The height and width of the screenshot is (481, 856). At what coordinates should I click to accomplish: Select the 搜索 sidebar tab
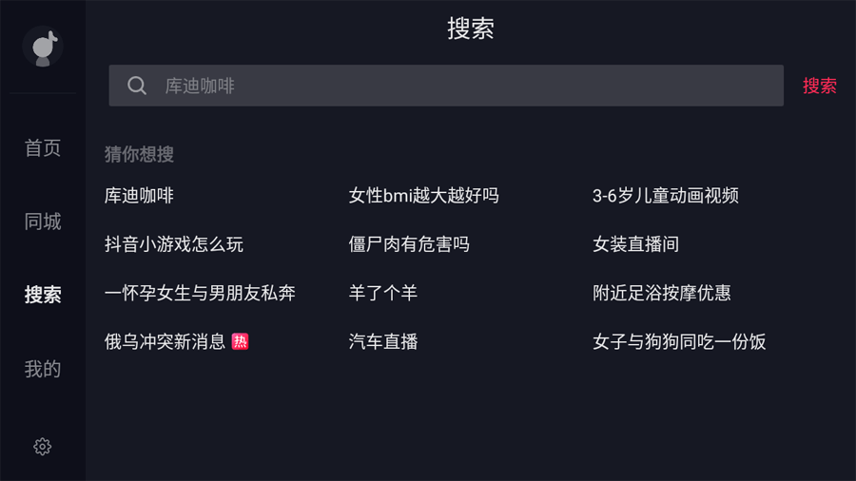(x=43, y=295)
